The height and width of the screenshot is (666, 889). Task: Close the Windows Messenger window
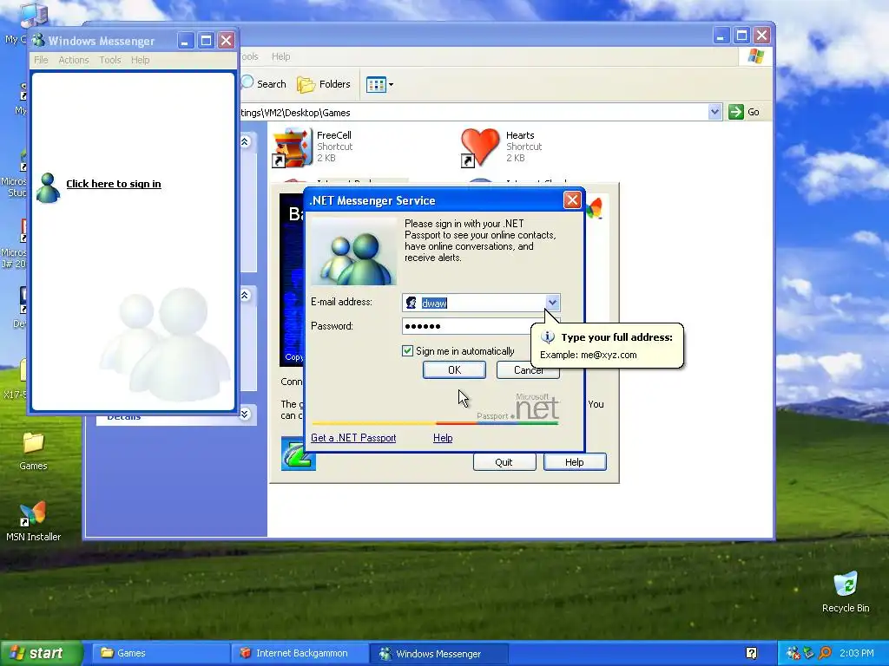tap(227, 40)
